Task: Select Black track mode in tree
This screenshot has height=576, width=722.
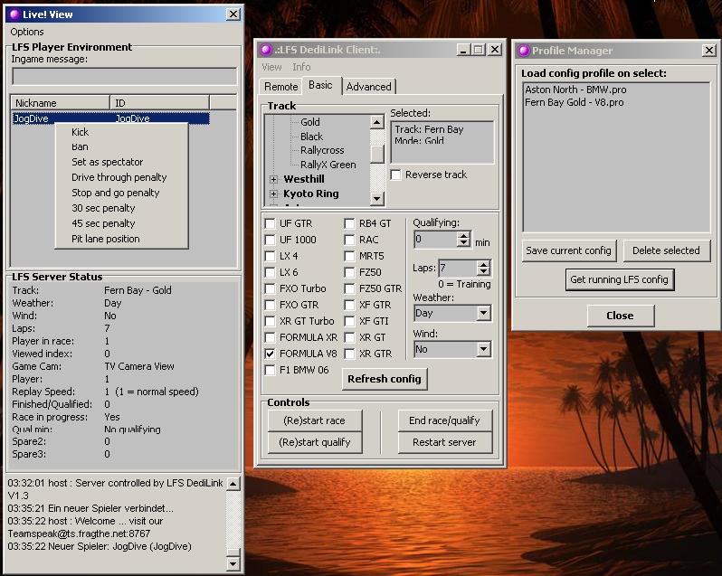Action: click(312, 137)
